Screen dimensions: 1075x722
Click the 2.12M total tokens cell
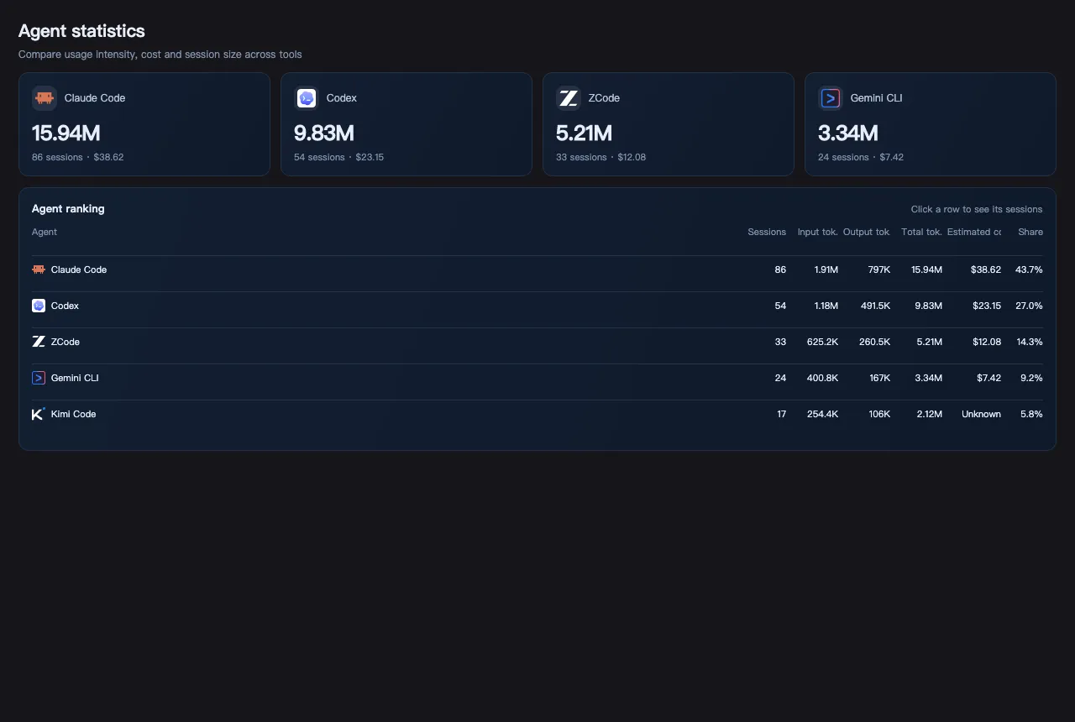pos(928,414)
